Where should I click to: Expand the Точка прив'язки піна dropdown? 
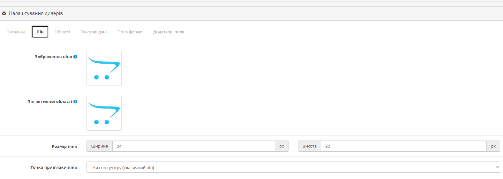293,167
